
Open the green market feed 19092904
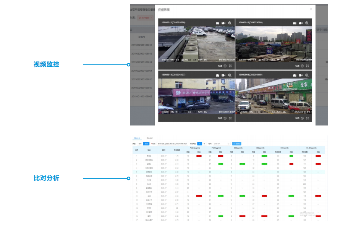click(x=274, y=96)
